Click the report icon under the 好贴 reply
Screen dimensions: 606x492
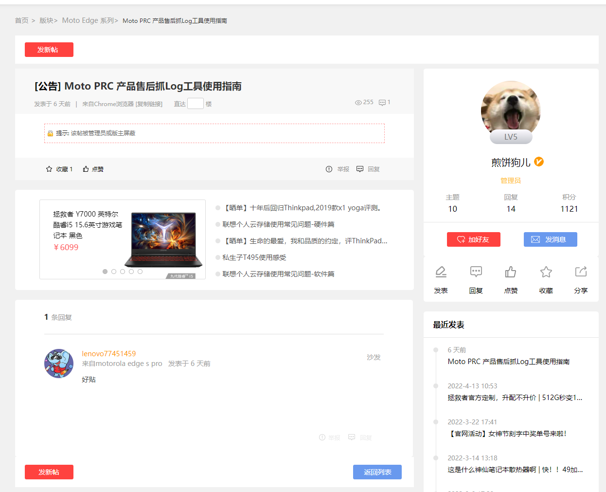click(322, 437)
